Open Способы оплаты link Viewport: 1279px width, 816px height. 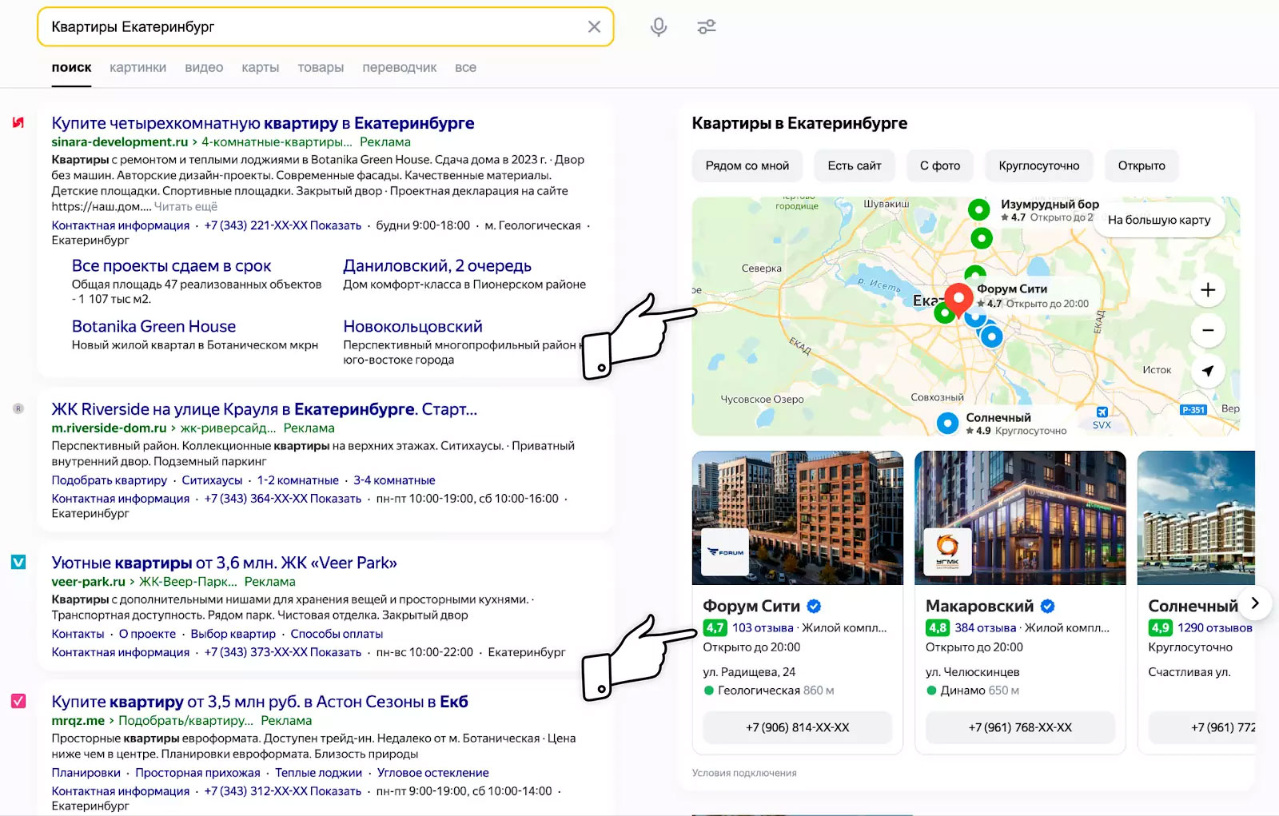[337, 634]
